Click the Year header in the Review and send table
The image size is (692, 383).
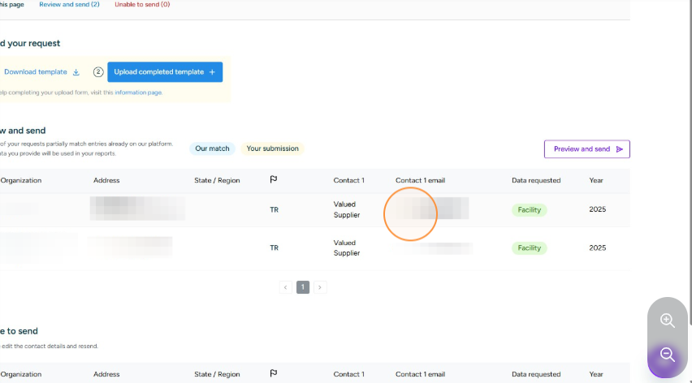click(x=596, y=180)
